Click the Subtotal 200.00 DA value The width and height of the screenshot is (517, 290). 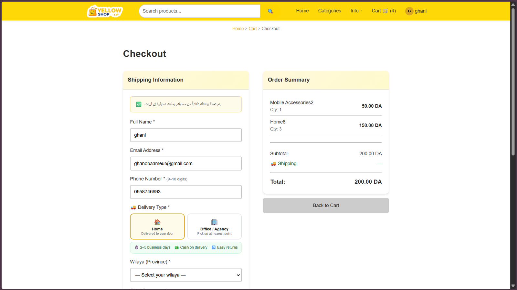[370, 154]
